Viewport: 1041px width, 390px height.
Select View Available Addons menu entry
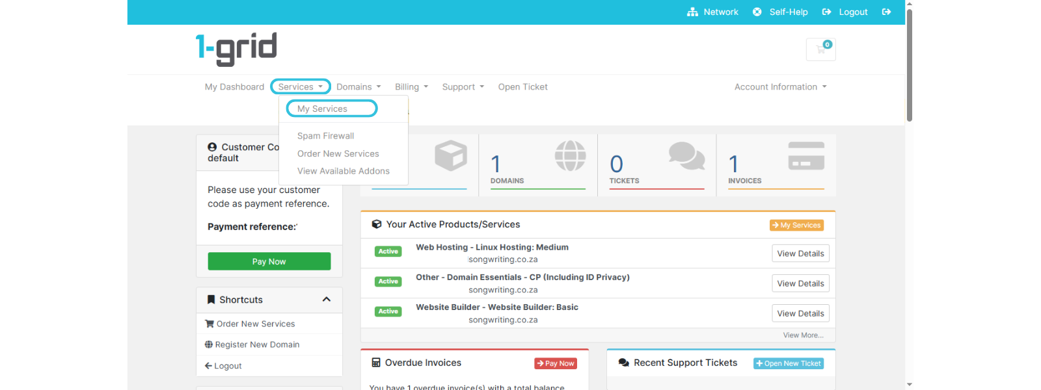[x=344, y=171]
